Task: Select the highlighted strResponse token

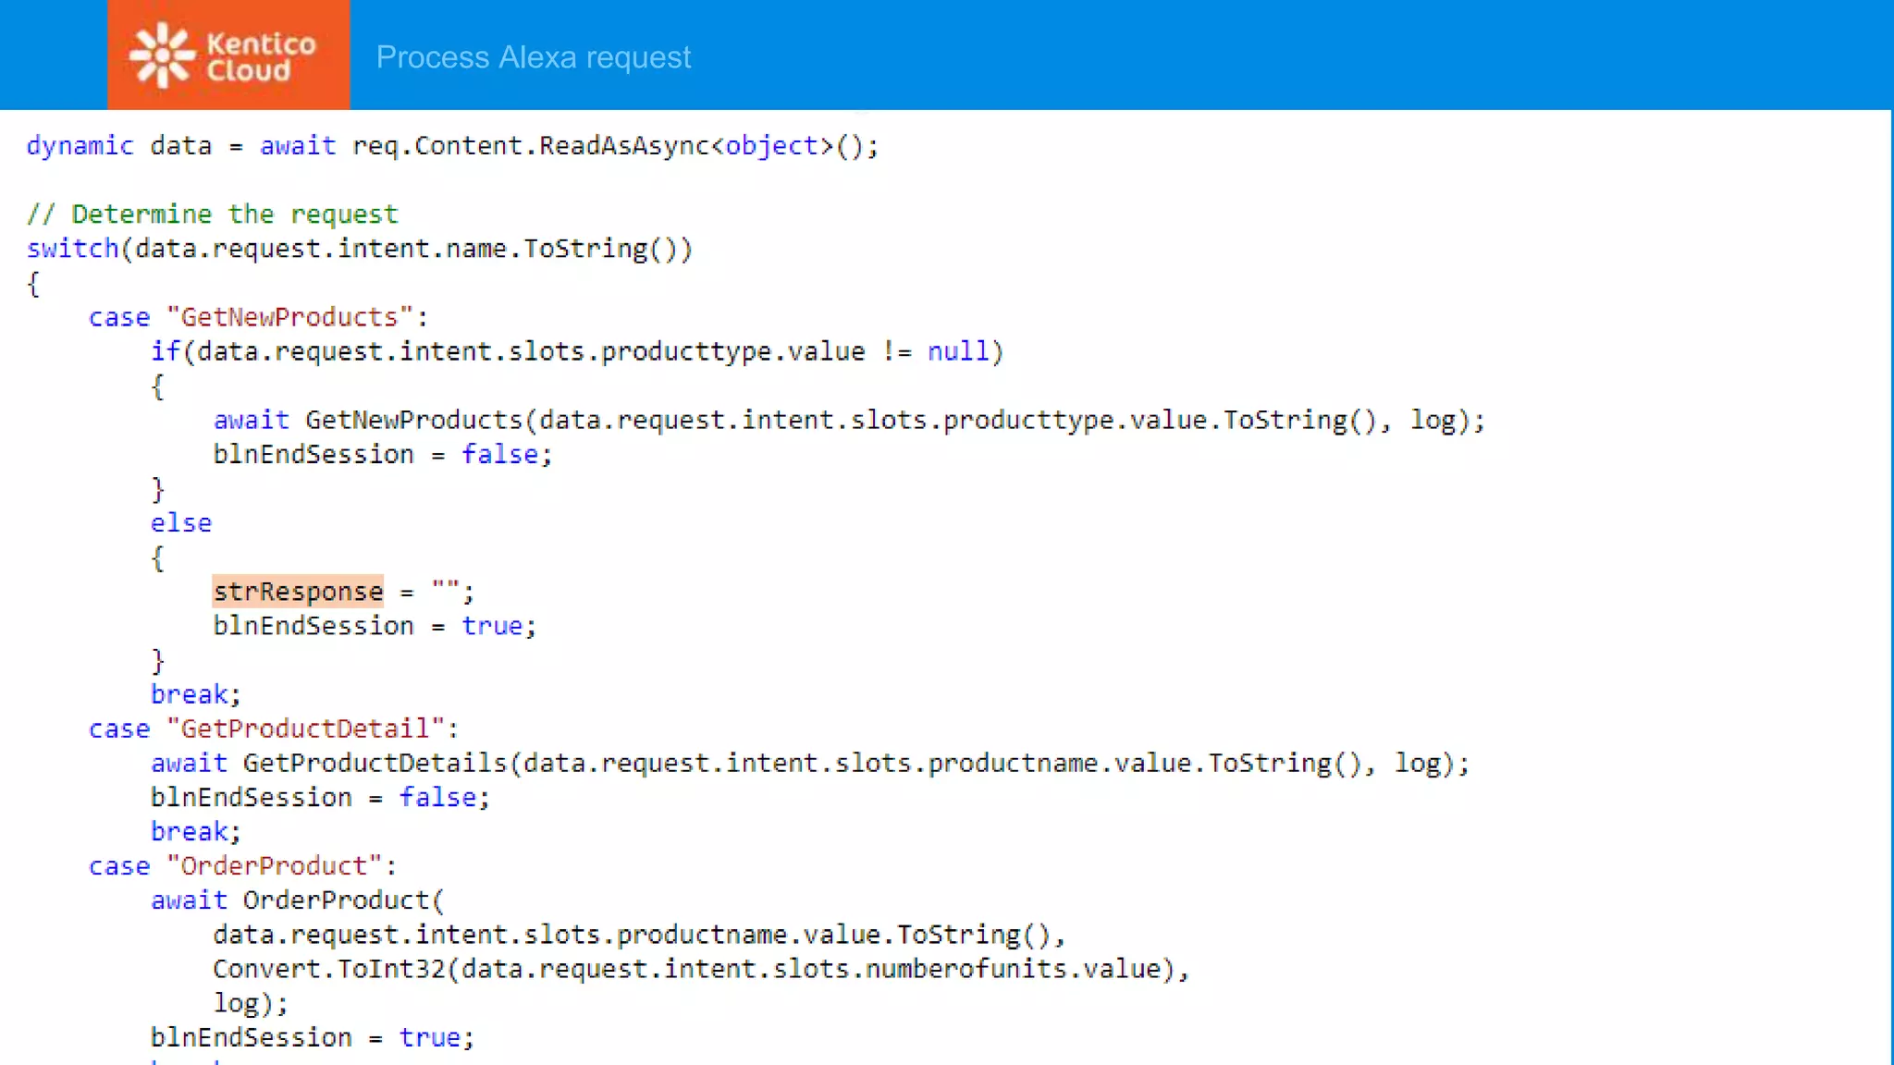Action: (298, 591)
